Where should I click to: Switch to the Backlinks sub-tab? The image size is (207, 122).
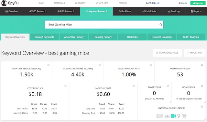132,37
